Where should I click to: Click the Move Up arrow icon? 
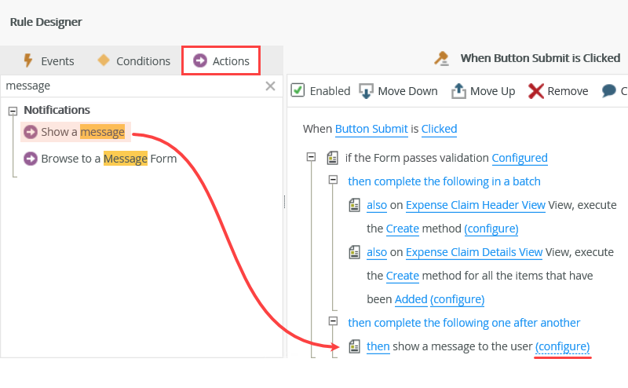pyautogui.click(x=458, y=91)
